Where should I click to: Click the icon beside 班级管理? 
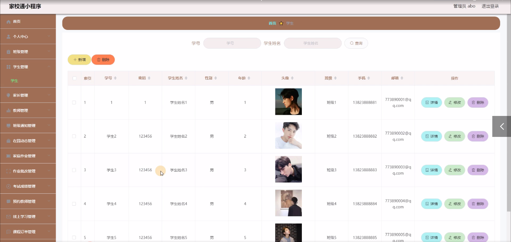tap(9, 52)
